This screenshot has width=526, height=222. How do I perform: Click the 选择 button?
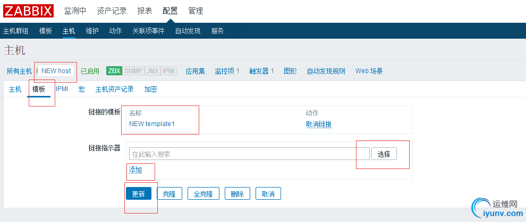tap(384, 154)
